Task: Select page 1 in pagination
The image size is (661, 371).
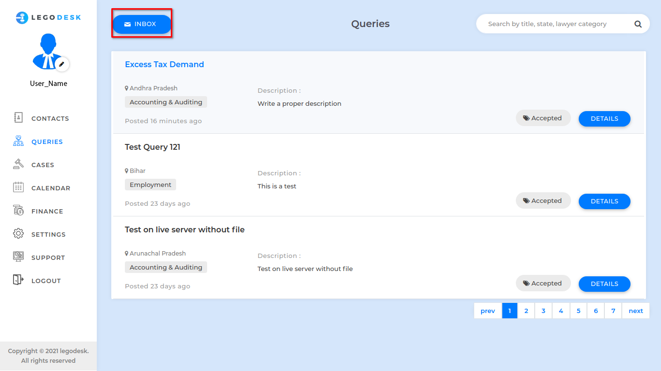Action: 510,311
